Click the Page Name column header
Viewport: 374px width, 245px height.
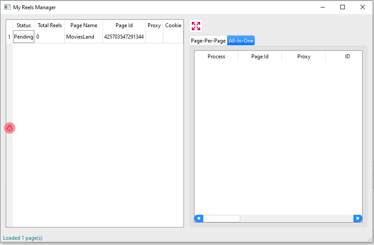point(84,25)
